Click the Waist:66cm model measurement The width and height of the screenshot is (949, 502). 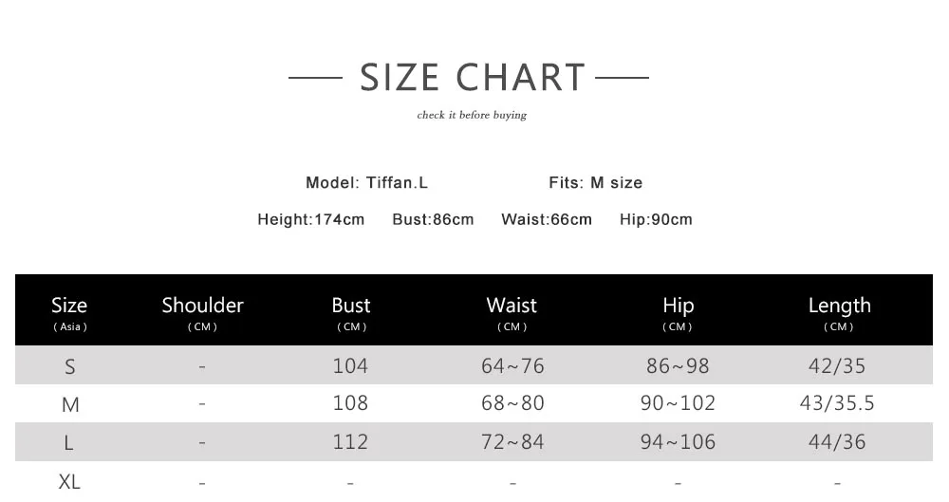point(546,220)
